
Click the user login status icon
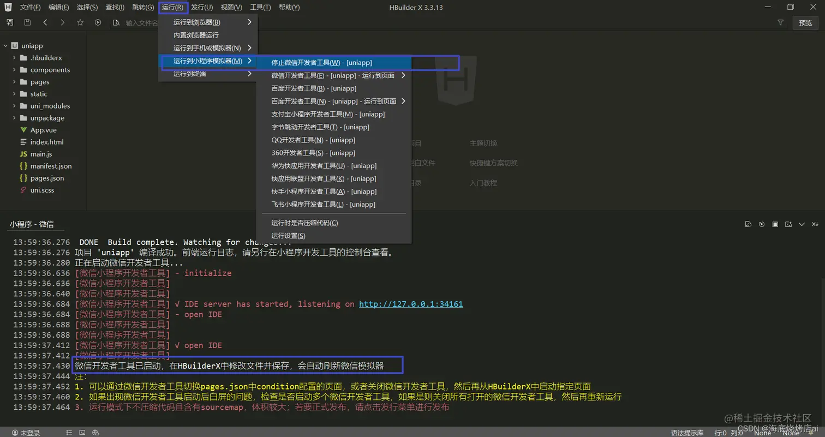tap(15, 433)
